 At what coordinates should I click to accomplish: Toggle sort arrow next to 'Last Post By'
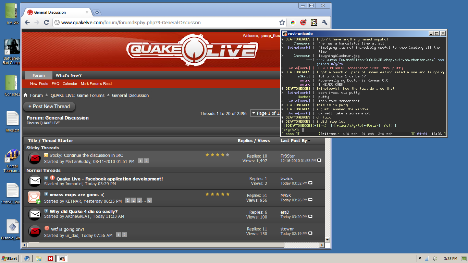tap(309, 141)
